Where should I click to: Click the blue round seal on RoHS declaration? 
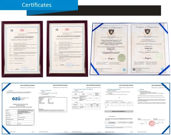tap(69, 65)
